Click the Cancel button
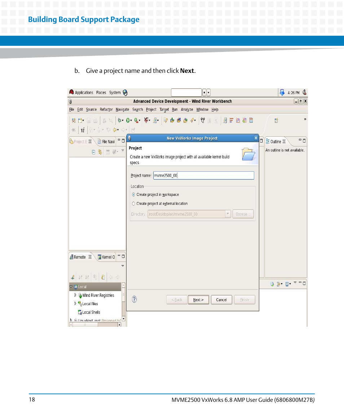 (221, 300)
